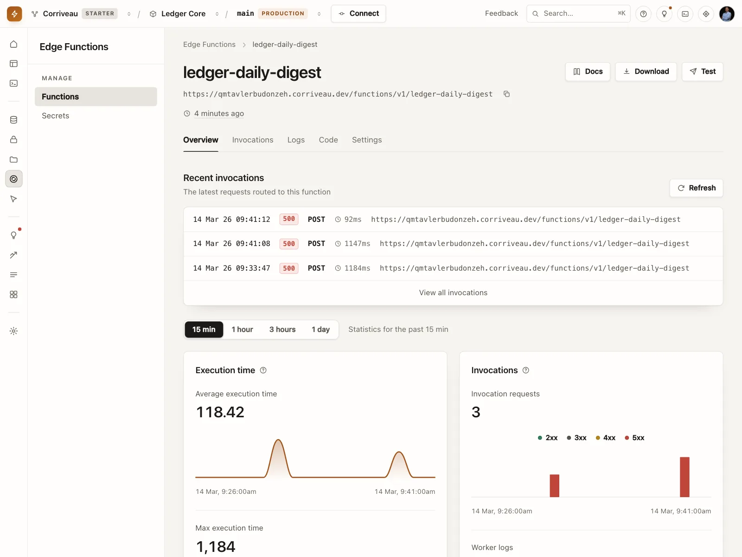The image size is (742, 557).
Task: Switch to the Invocations tab
Action: tap(253, 140)
